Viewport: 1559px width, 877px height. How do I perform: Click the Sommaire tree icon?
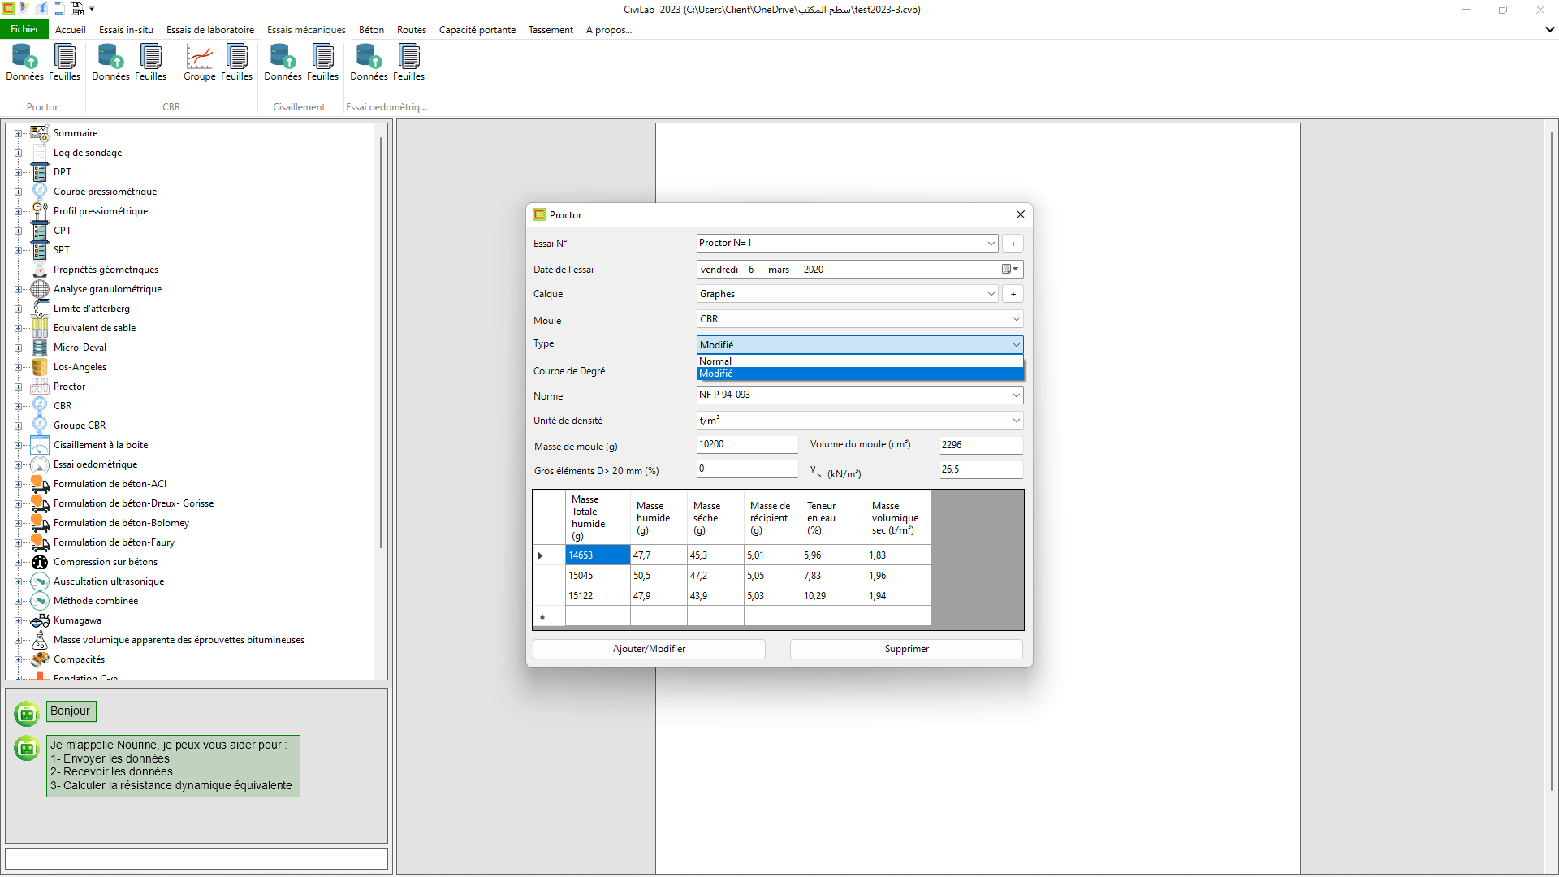point(40,133)
